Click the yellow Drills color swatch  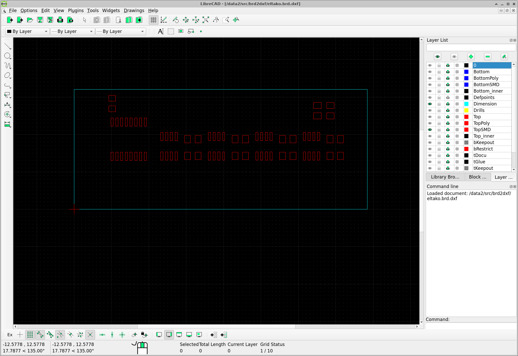pos(466,110)
